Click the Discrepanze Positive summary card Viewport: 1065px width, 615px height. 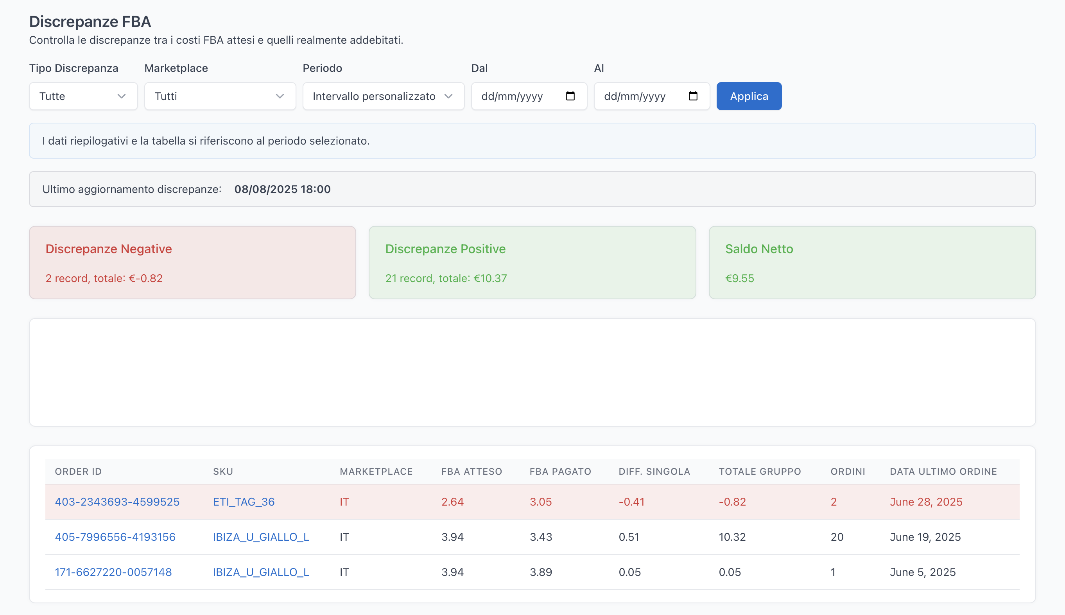(532, 262)
